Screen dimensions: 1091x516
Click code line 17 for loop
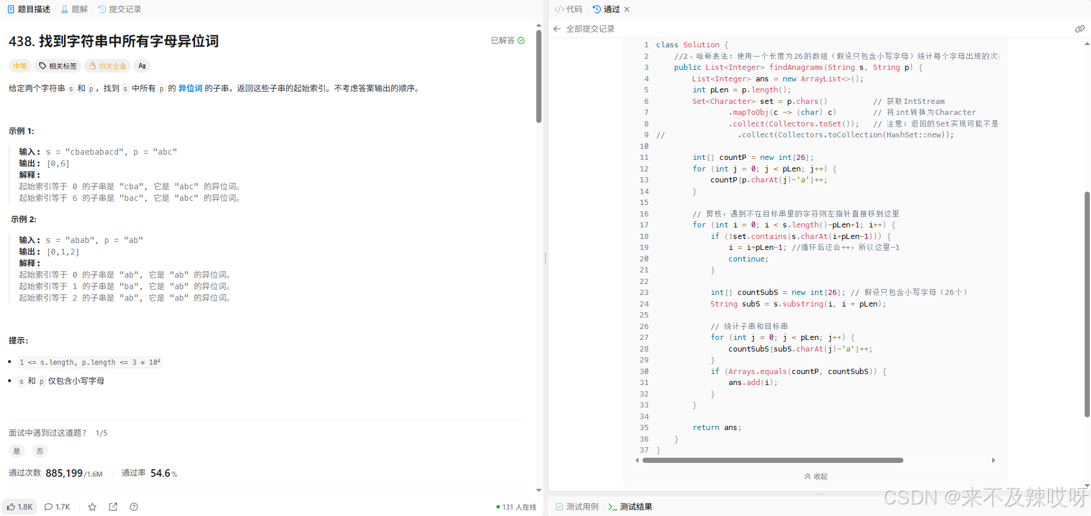click(794, 225)
